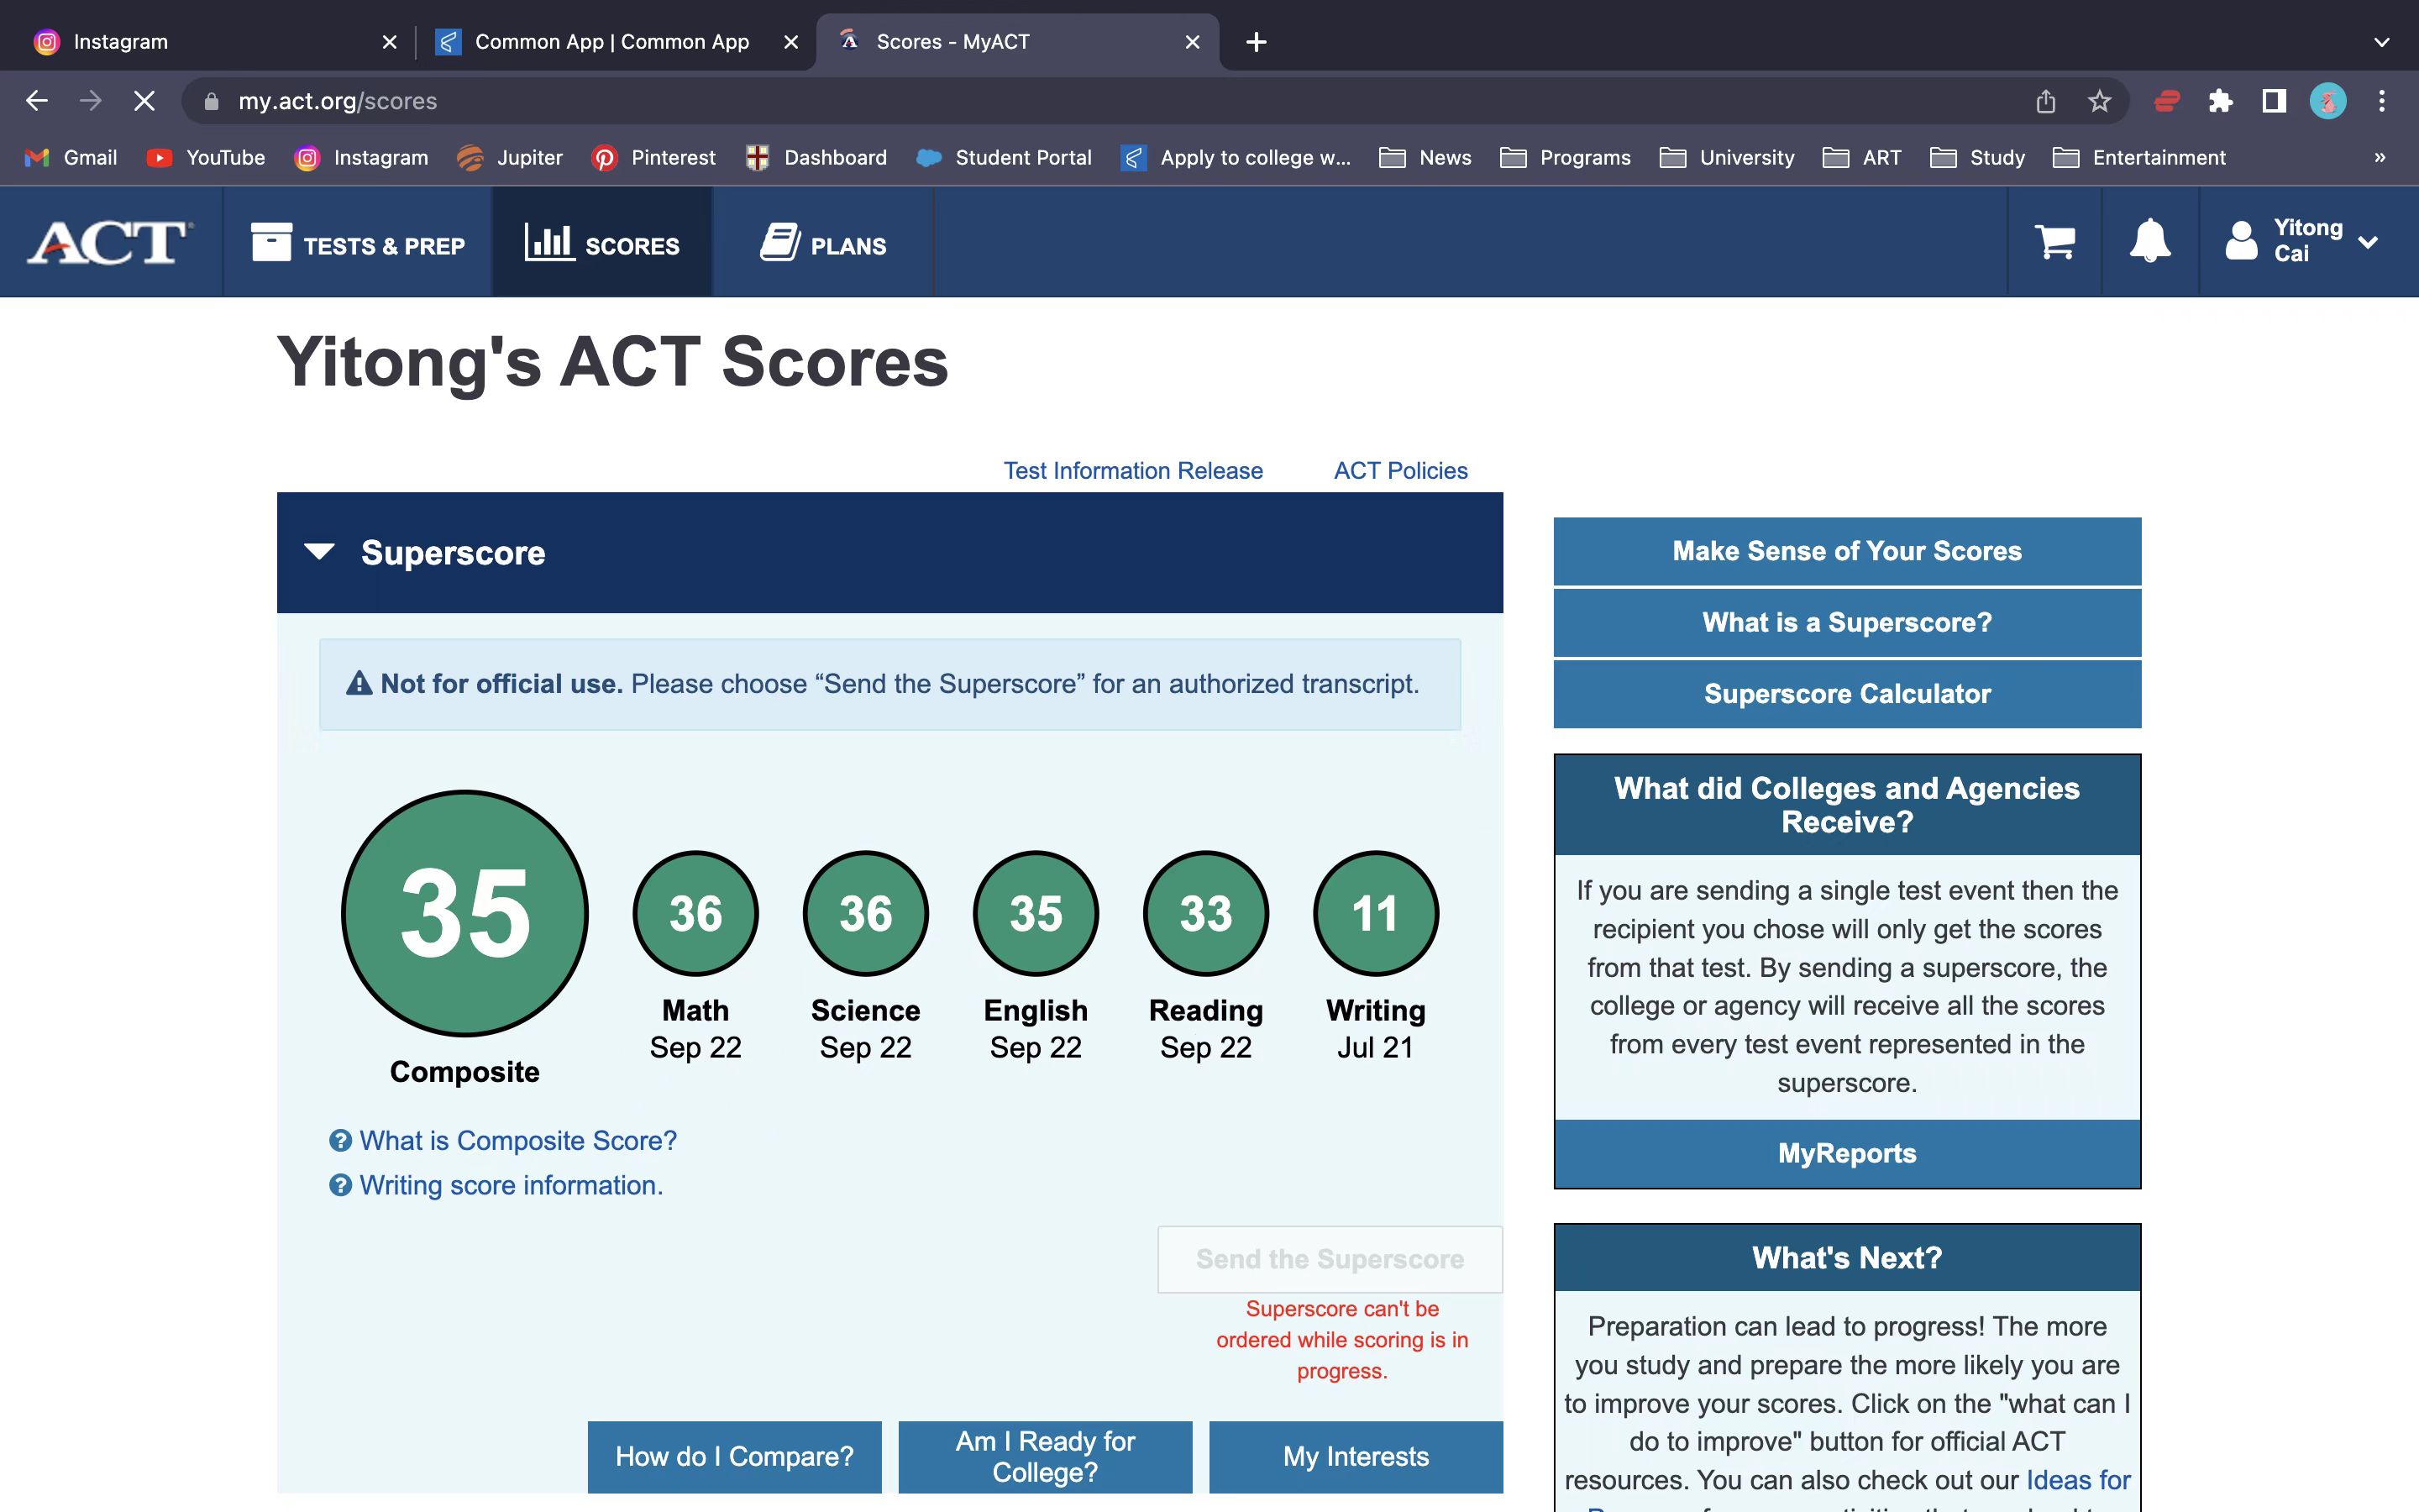Open the Superscore Calculator

(x=1846, y=694)
